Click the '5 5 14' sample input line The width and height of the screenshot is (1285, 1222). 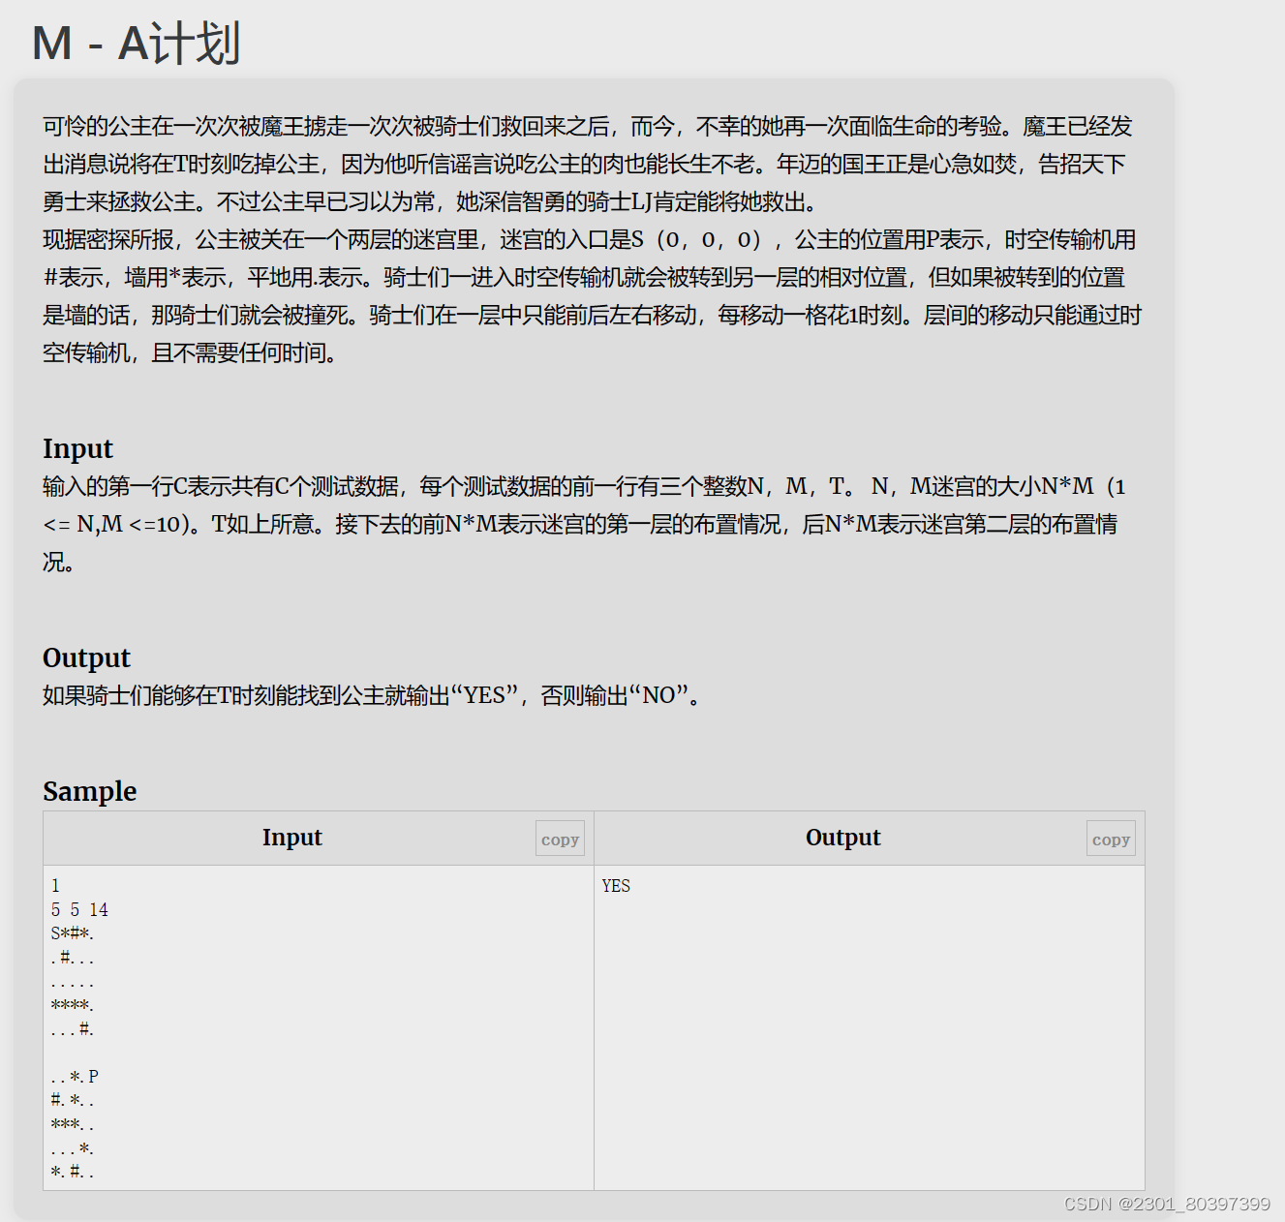(79, 910)
